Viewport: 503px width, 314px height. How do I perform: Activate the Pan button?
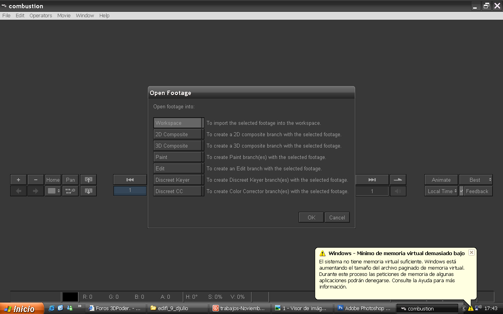71,180
